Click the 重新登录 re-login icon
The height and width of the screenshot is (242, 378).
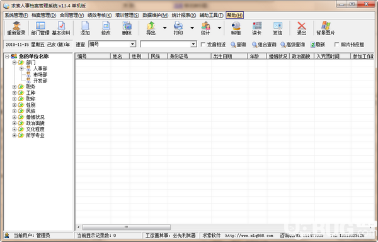click(16, 28)
